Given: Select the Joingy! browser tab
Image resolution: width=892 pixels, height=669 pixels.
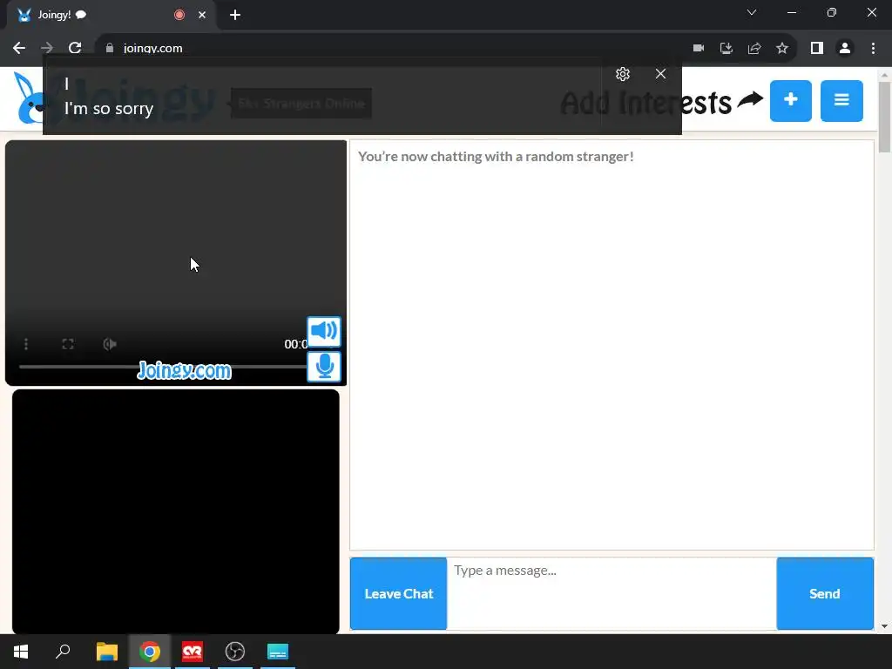Looking at the screenshot, I should (111, 15).
